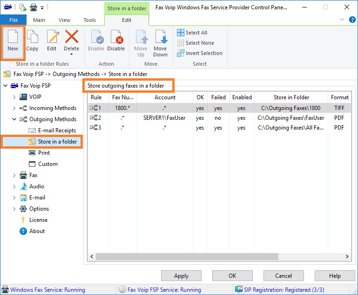Click the About question mark icon
The image size is (358, 295).
click(x=23, y=231)
